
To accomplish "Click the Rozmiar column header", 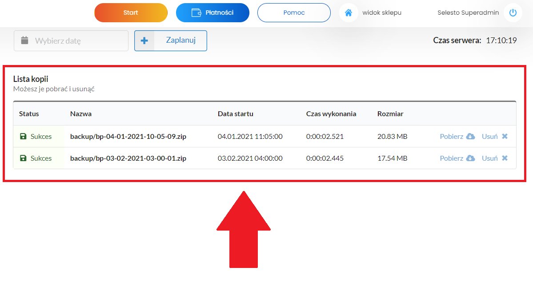I will pyautogui.click(x=390, y=114).
